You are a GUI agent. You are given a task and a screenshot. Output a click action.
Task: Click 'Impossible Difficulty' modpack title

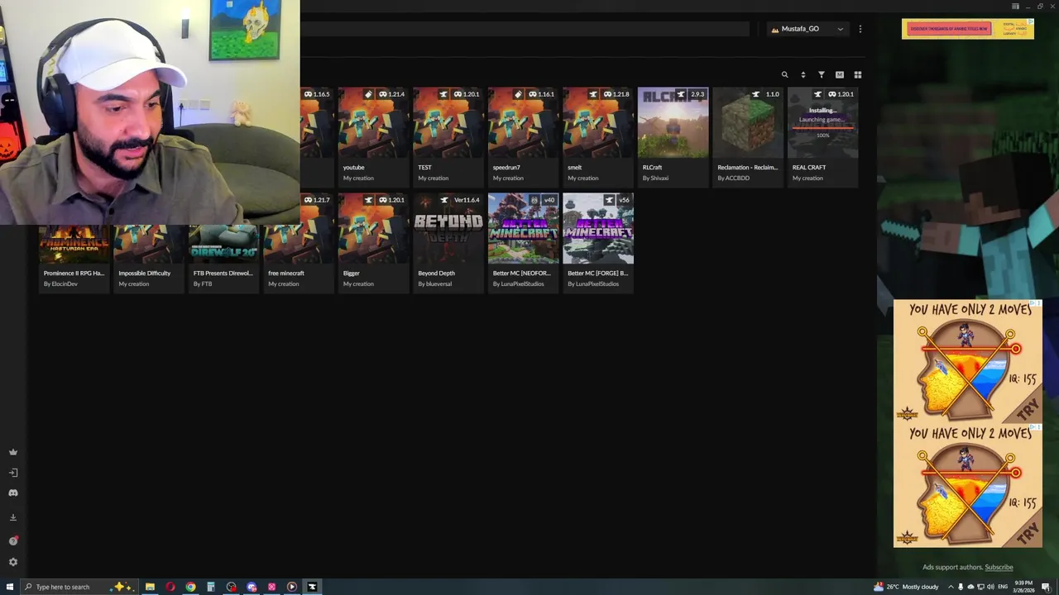144,273
